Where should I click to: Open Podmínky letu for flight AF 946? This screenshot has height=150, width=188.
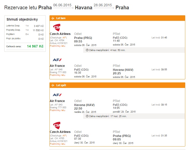pos(58,75)
